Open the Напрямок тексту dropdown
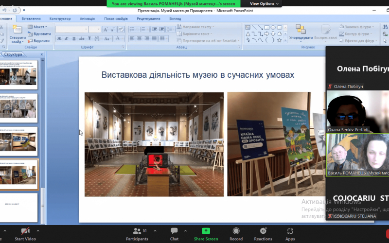 point(195,27)
